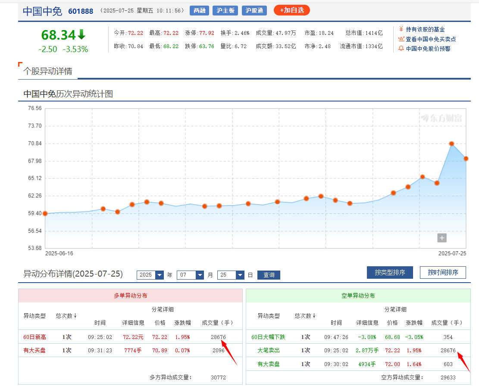Click the 60日大幅下跌 row label
Screen dimensions: 479x388
click(268, 337)
